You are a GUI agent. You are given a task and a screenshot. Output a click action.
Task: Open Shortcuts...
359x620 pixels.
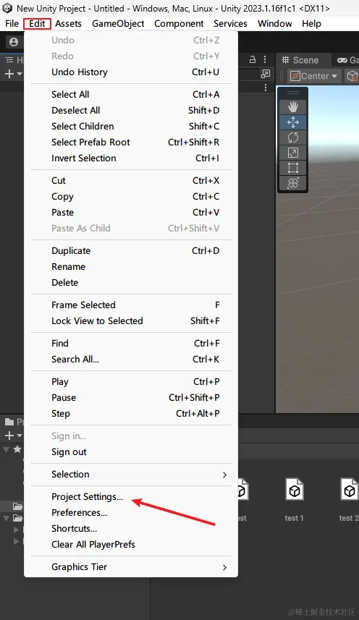pyautogui.click(x=131, y=529)
